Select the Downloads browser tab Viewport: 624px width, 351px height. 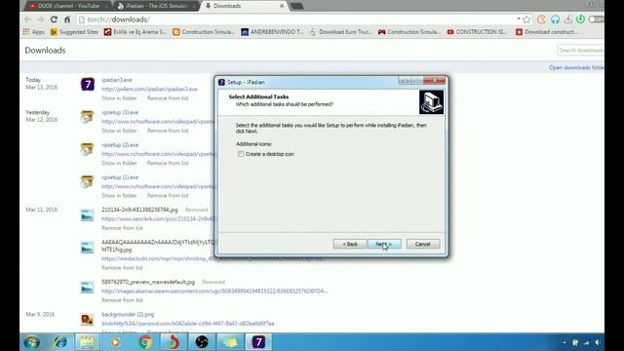point(244,6)
